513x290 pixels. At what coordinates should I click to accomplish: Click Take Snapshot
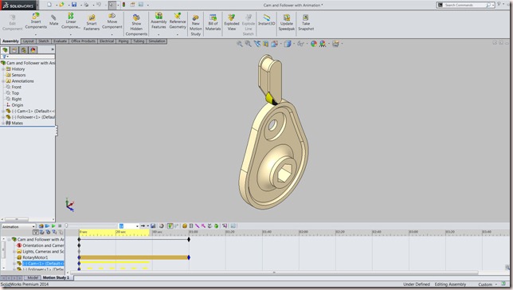click(306, 22)
